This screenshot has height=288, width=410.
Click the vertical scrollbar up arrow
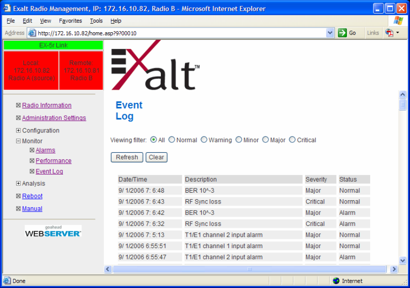[x=403, y=94]
